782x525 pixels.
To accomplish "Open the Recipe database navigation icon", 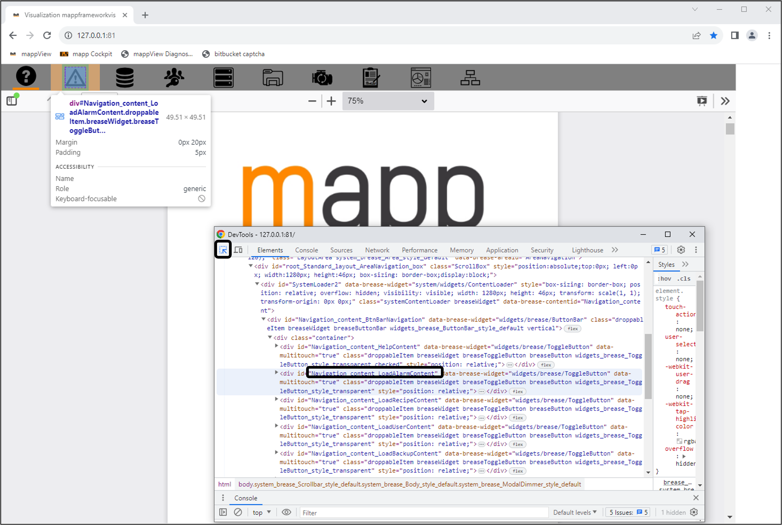I will pyautogui.click(x=125, y=77).
